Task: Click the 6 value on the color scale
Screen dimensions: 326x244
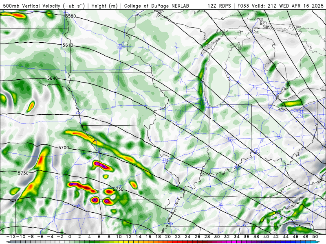Action: click(x=99, y=237)
